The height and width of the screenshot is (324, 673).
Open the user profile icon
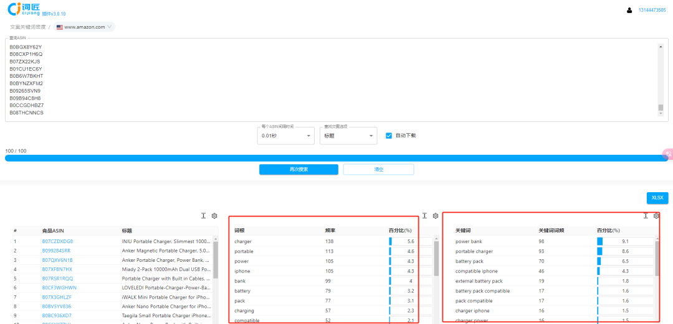point(629,11)
